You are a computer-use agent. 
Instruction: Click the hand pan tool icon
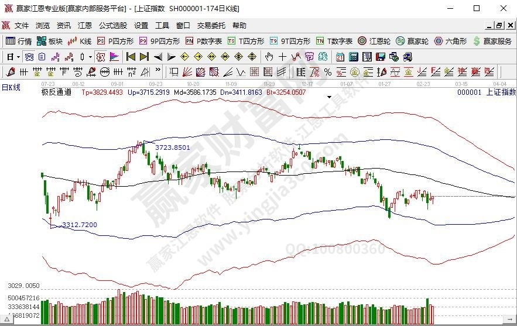(269, 57)
